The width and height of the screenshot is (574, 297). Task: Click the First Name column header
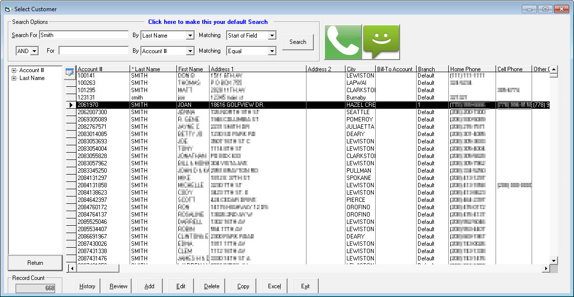point(192,69)
